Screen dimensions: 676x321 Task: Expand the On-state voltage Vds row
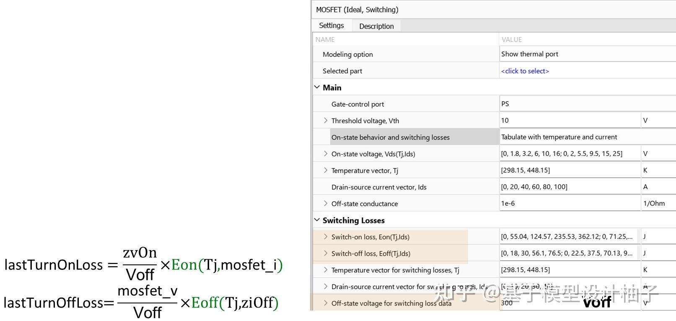(326, 154)
